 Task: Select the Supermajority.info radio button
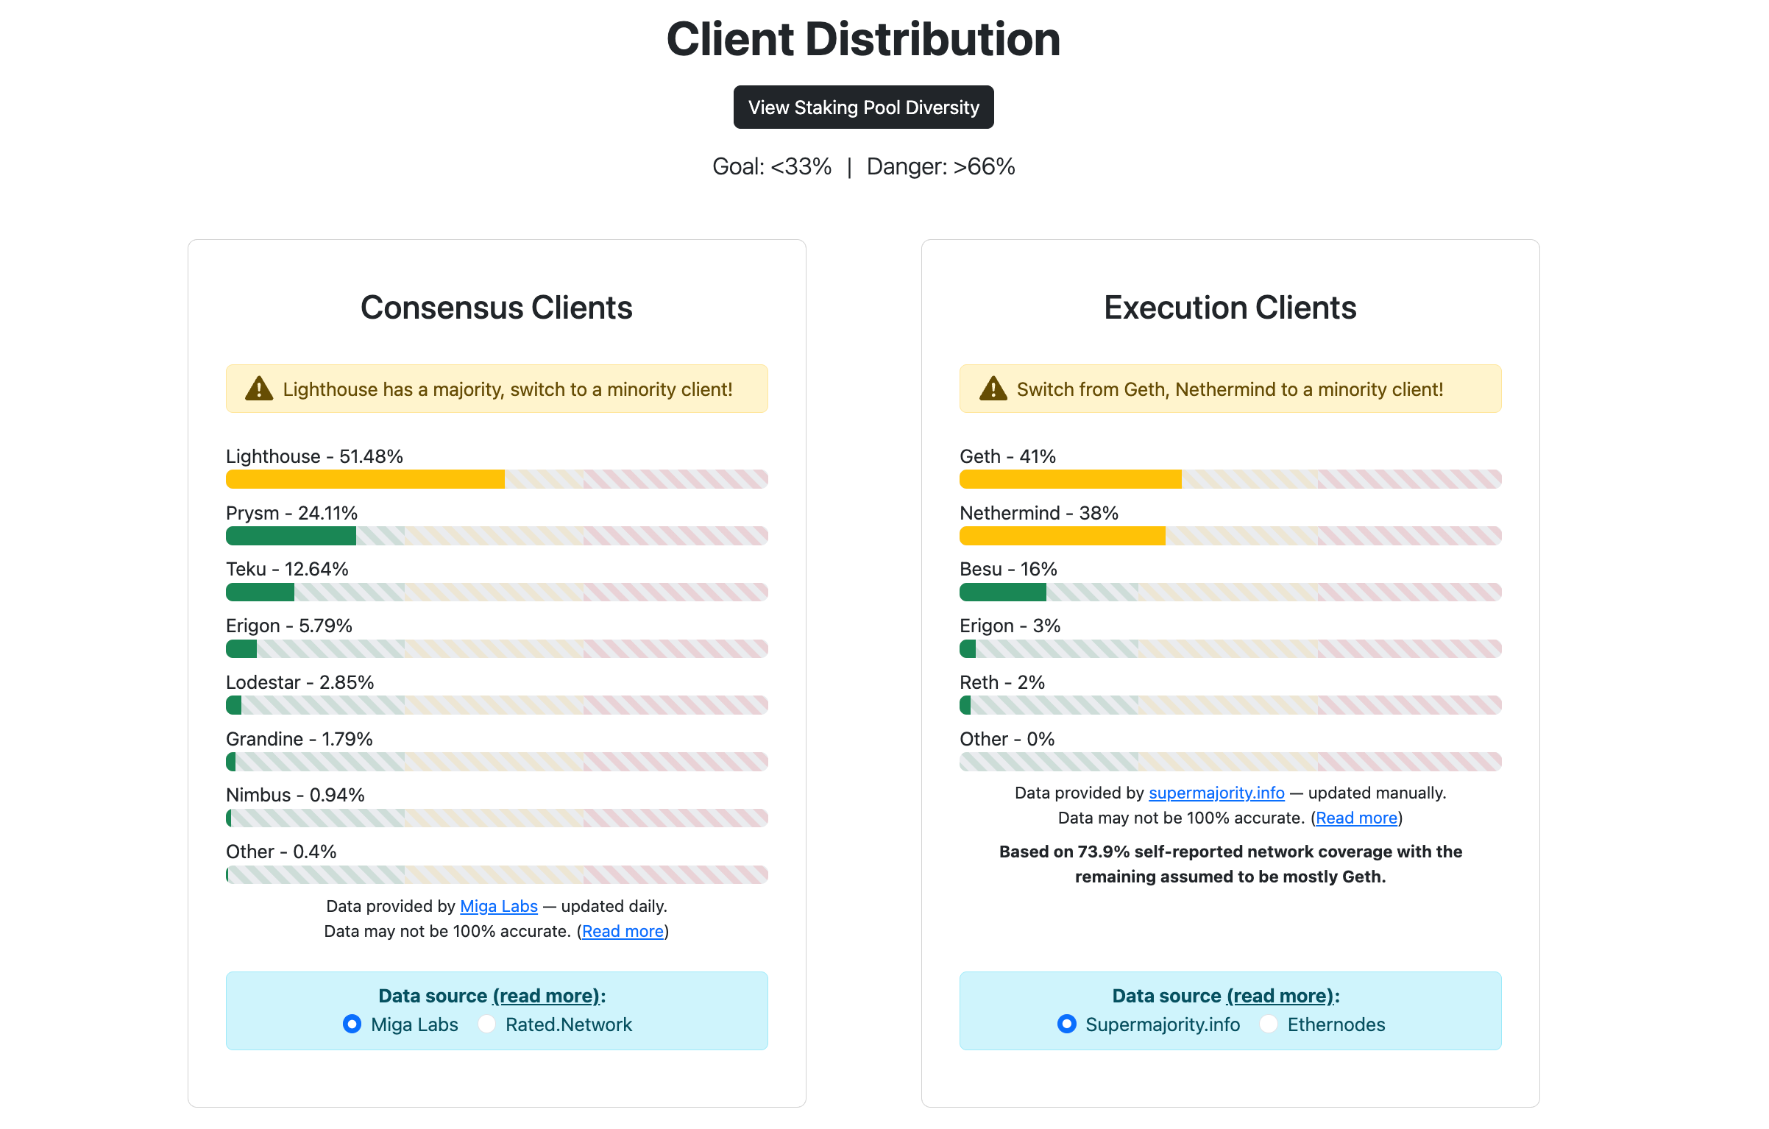1067,1024
